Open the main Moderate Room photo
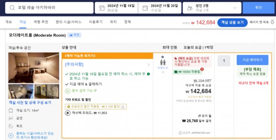 click(x=34, y=68)
